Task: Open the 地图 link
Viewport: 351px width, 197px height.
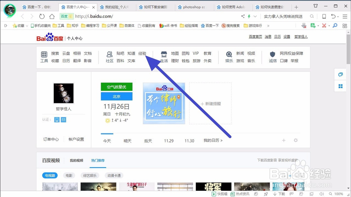Action: coord(175,53)
